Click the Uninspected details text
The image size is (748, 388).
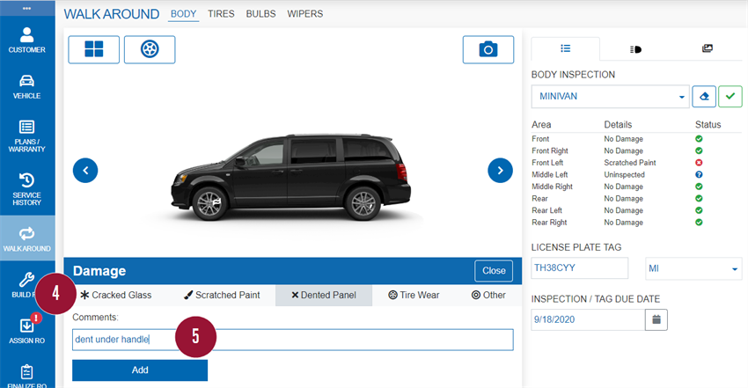pos(624,174)
